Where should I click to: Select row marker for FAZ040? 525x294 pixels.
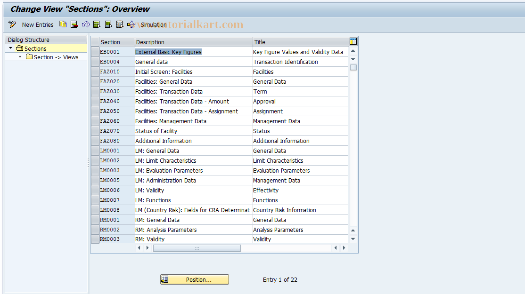(x=95, y=101)
